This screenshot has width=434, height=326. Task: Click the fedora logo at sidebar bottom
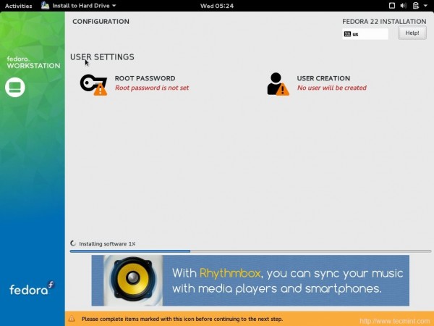click(32, 288)
